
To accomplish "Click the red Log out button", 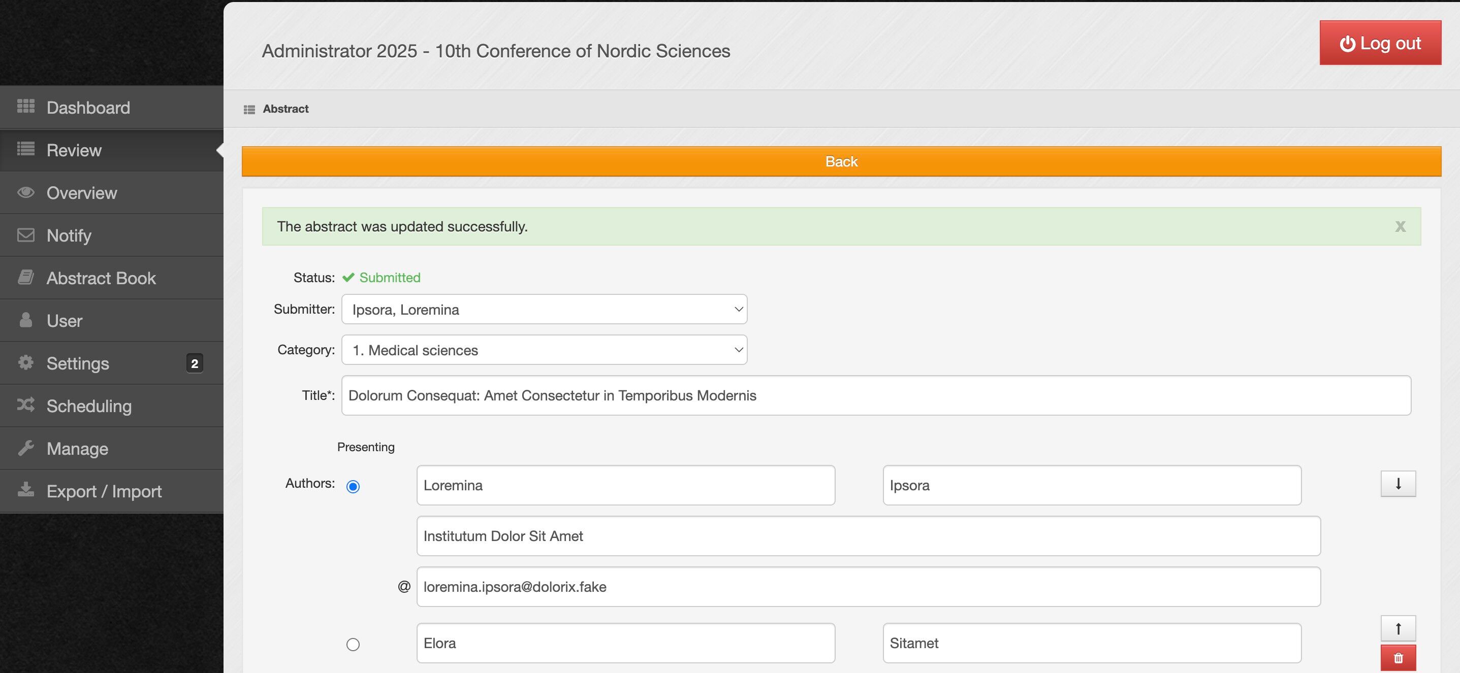I will click(x=1380, y=43).
